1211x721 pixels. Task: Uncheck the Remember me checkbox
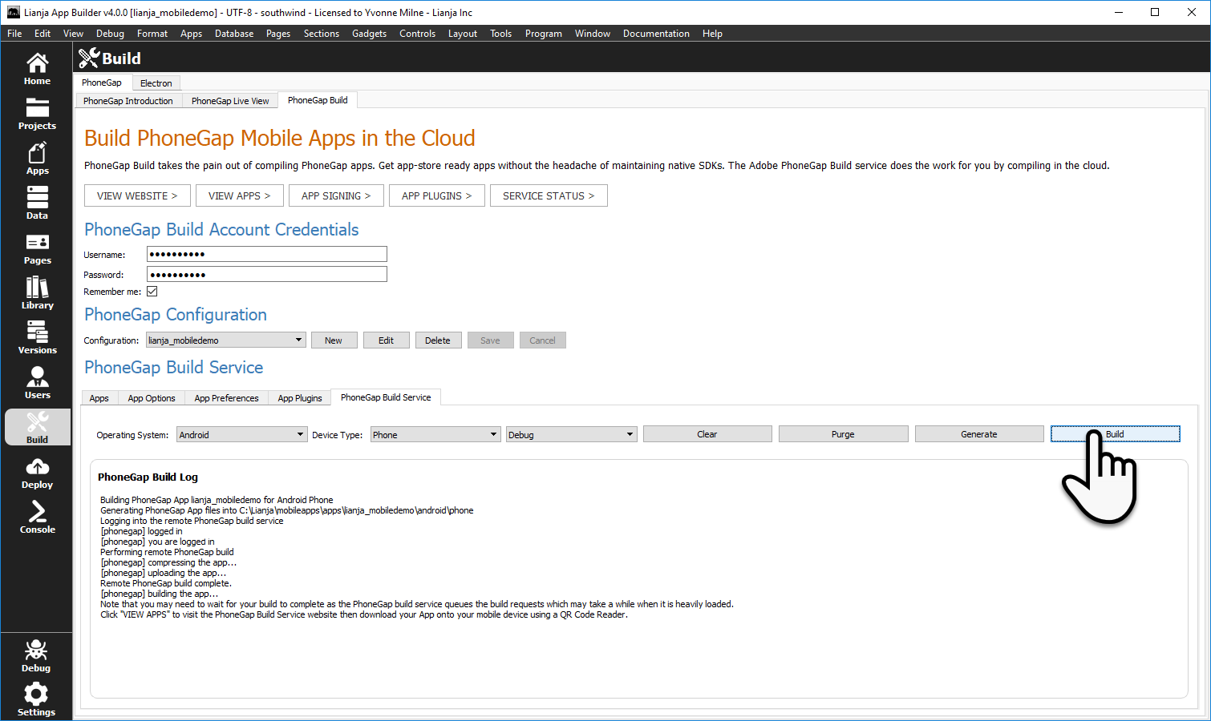(152, 292)
